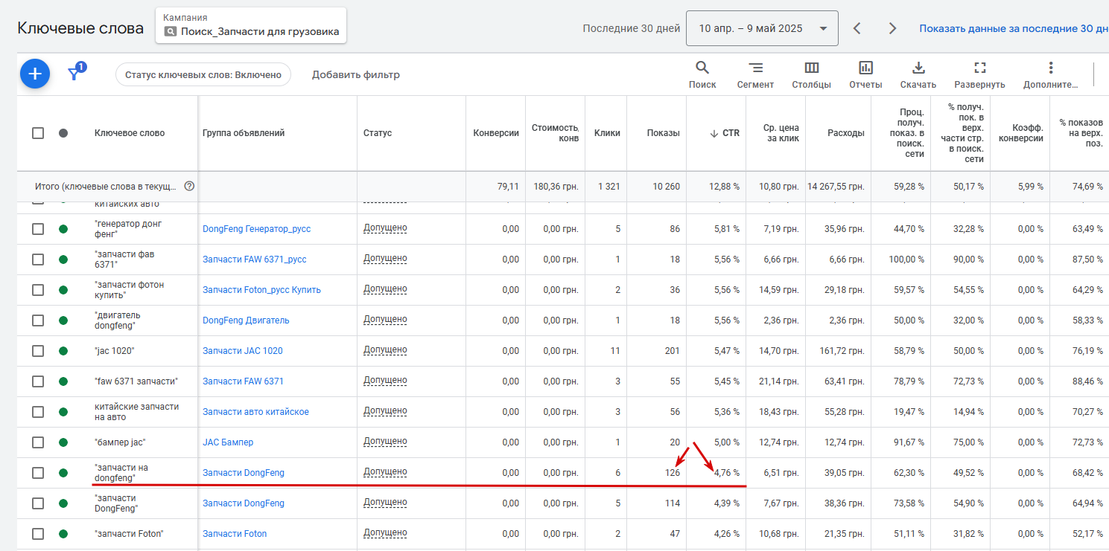Image resolution: width=1109 pixels, height=551 pixels.
Task: Select checkbox for "бампер jac"
Action: point(38,442)
